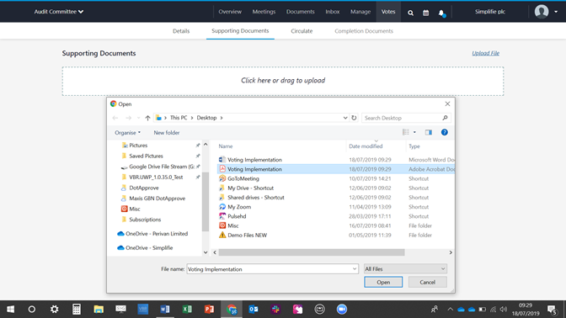Click the Upload File link
The width and height of the screenshot is (566, 318).
point(485,53)
